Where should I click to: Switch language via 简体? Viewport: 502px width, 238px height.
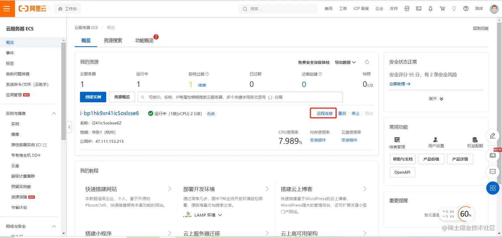[x=479, y=9]
